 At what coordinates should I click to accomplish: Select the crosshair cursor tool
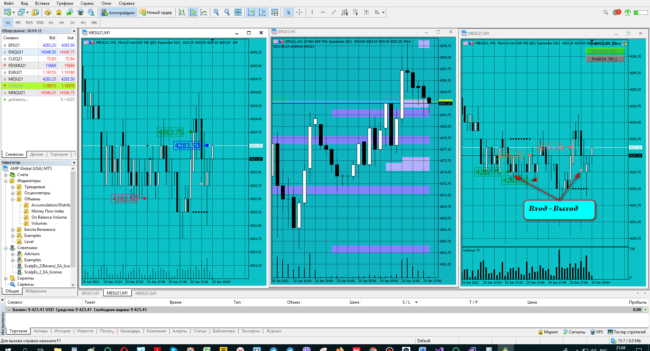[x=299, y=13]
